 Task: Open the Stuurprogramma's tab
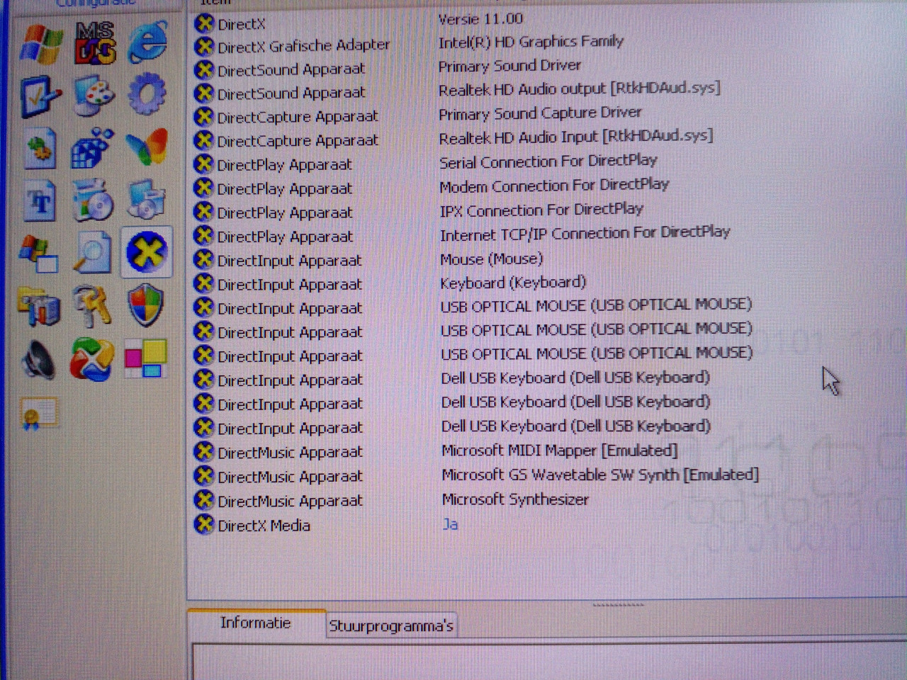click(x=391, y=626)
